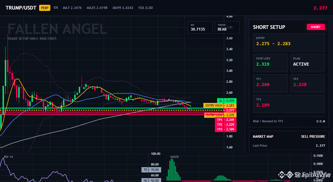
Task: Click the MARKET MAP heading
Action: point(263,137)
